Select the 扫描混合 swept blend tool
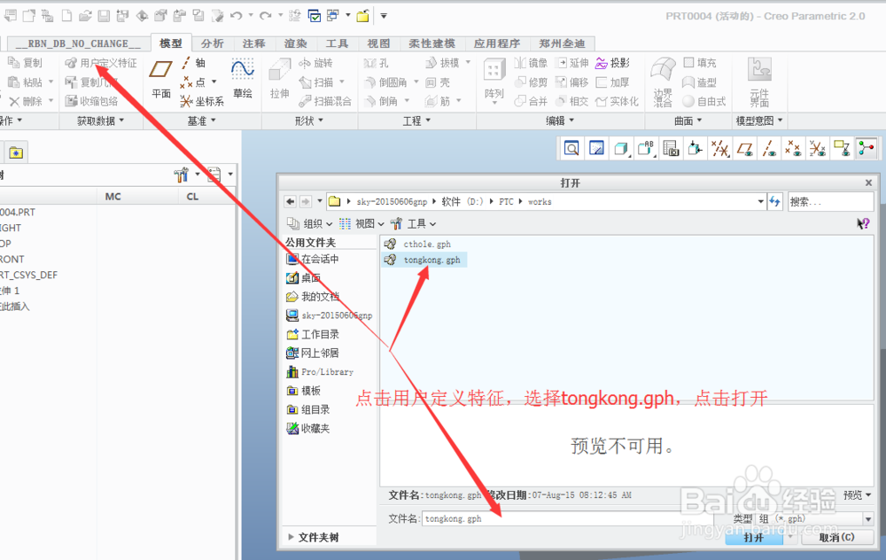 325,101
